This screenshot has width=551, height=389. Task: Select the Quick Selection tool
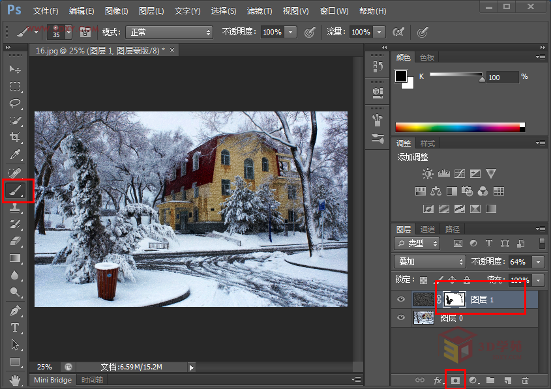pyautogui.click(x=15, y=121)
